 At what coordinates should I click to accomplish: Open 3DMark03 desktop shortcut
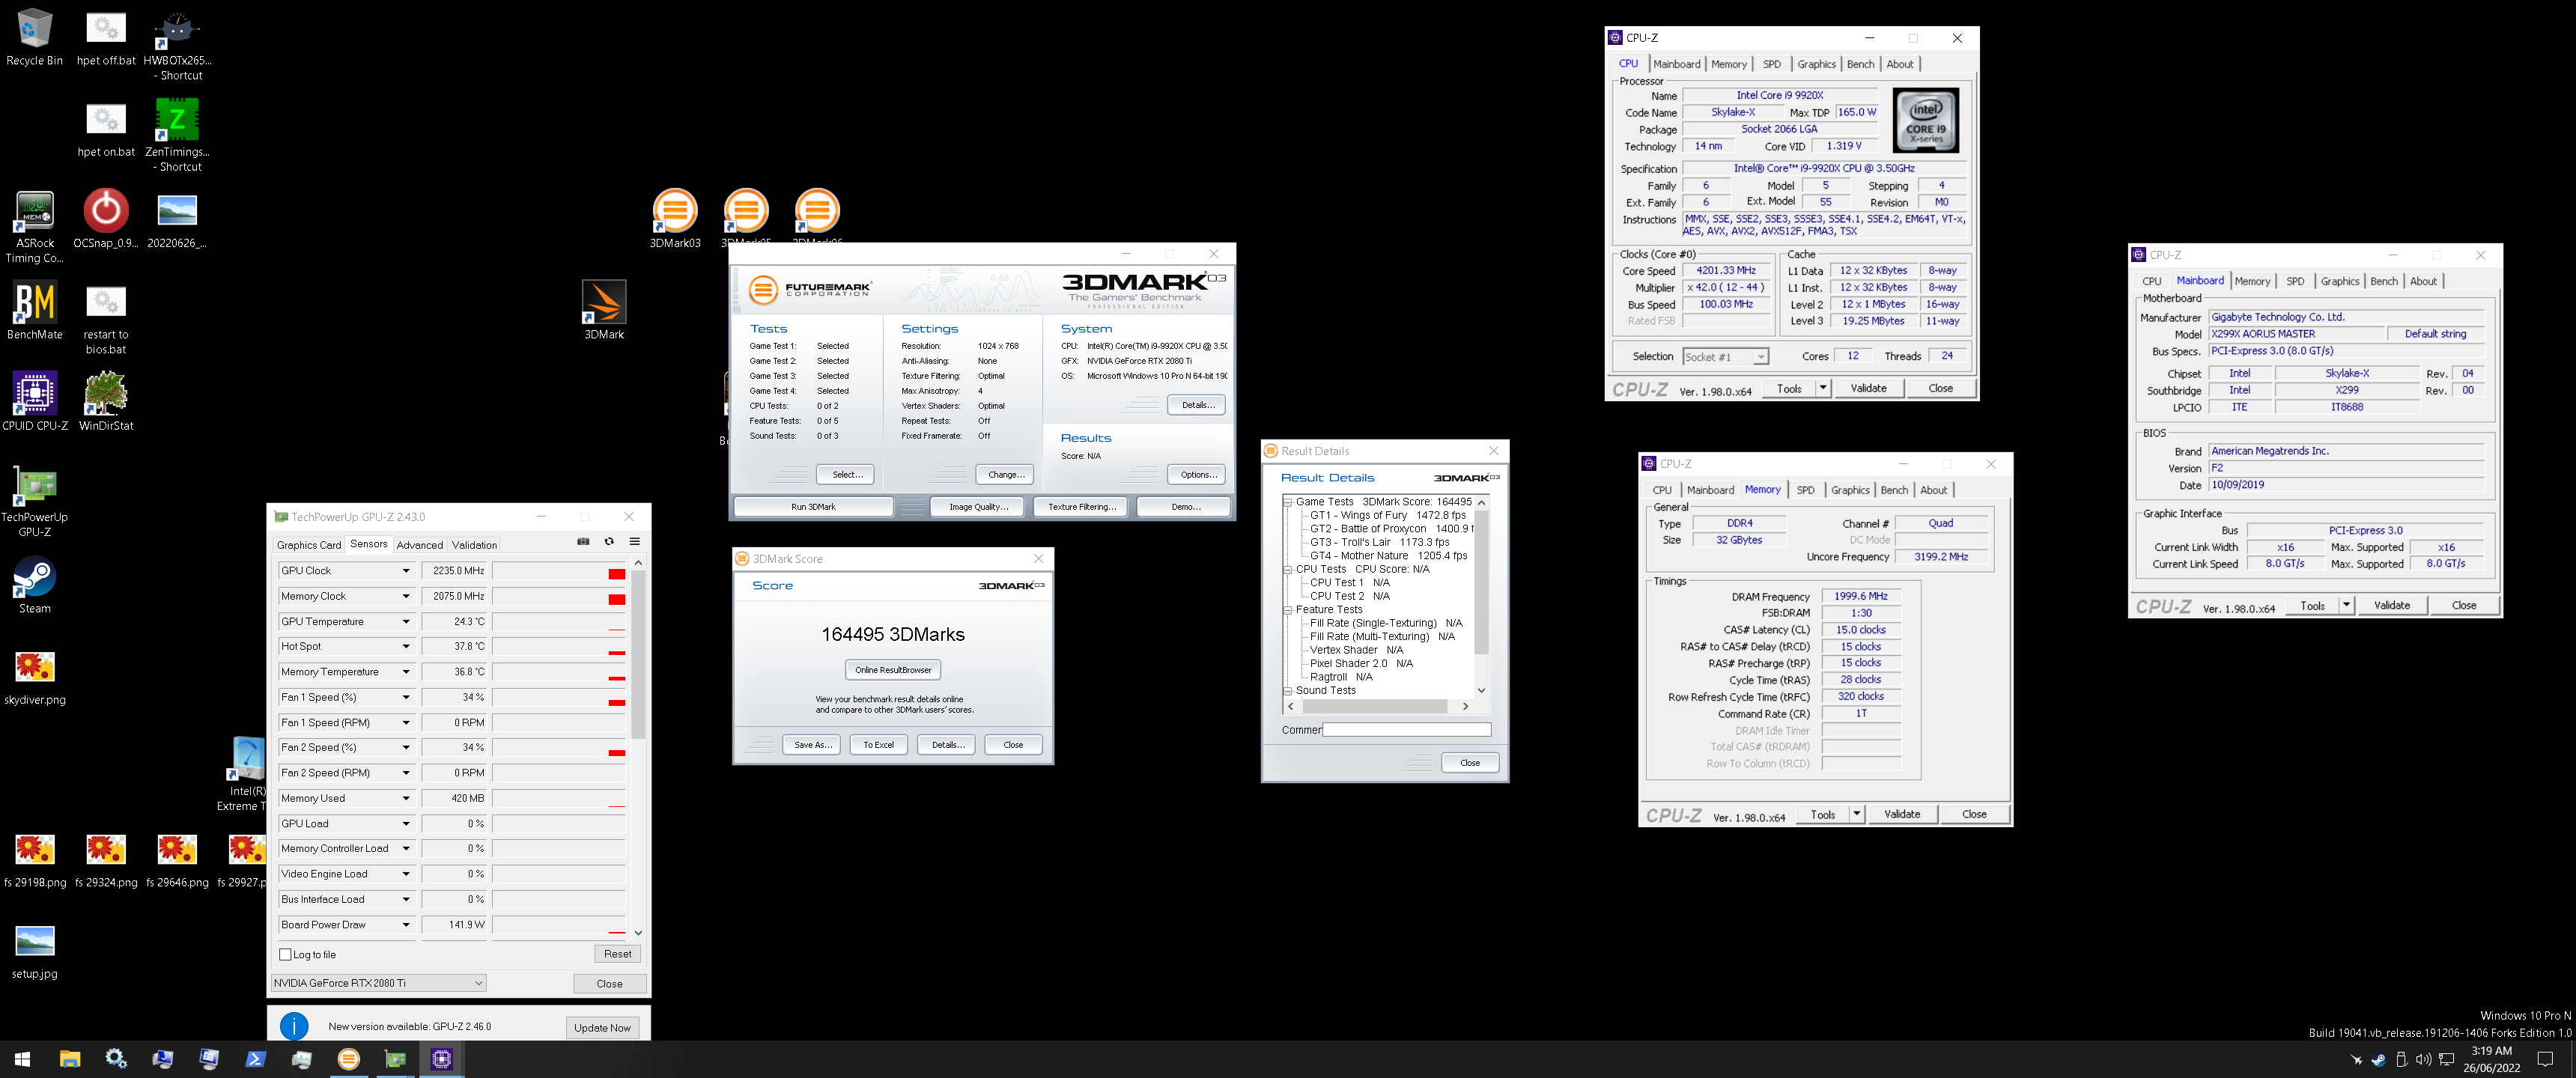click(675, 218)
